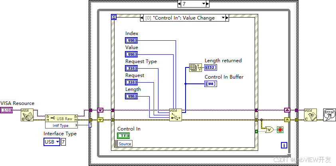This screenshot has width=336, height=166.
Task: Click the Simple Error Handler icon
Action: point(330,115)
